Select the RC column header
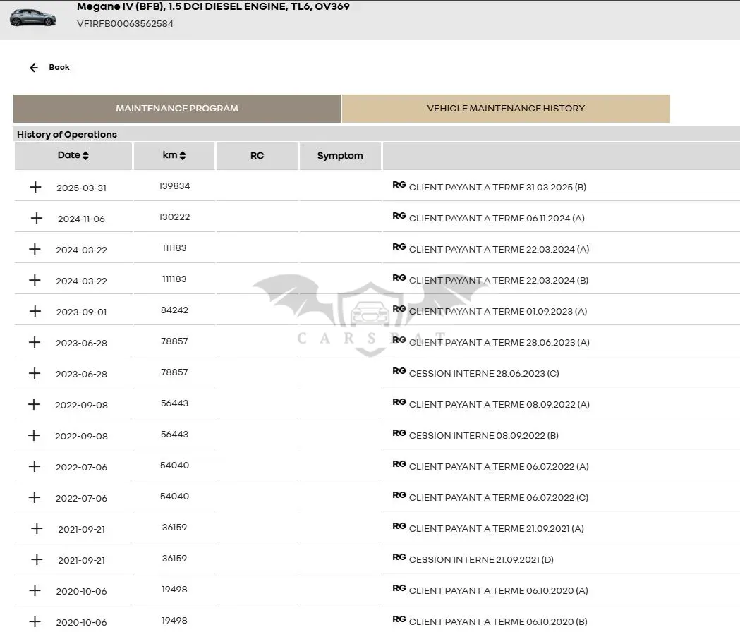 coord(257,156)
